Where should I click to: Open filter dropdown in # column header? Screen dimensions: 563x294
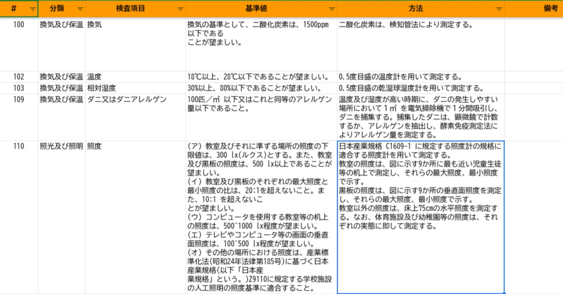click(x=33, y=9)
